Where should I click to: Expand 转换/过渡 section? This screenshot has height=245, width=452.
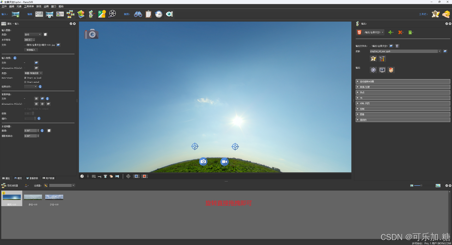click(x=403, y=87)
